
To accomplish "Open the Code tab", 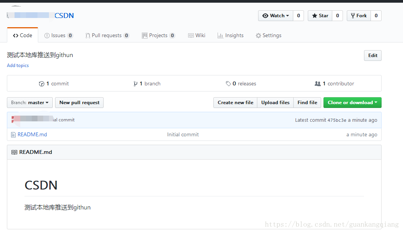I will [23, 35].
